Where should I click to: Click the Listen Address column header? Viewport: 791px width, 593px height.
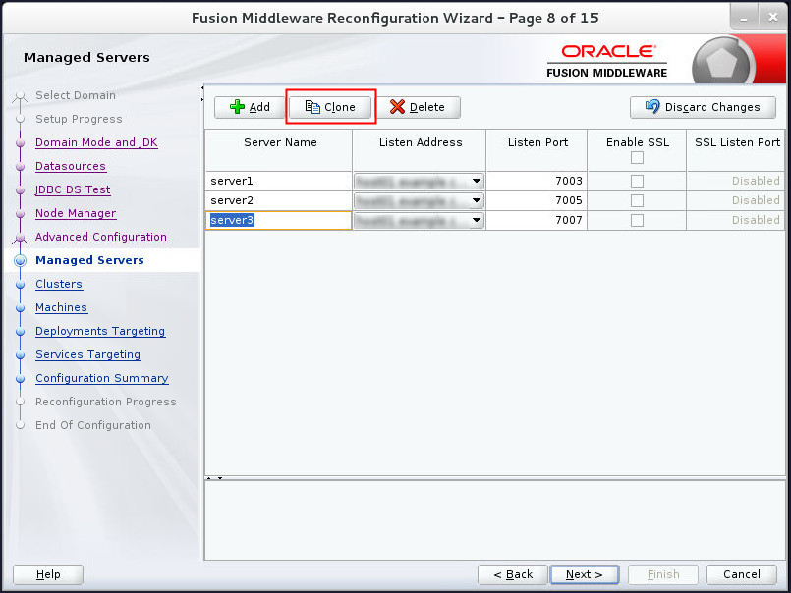tap(420, 150)
